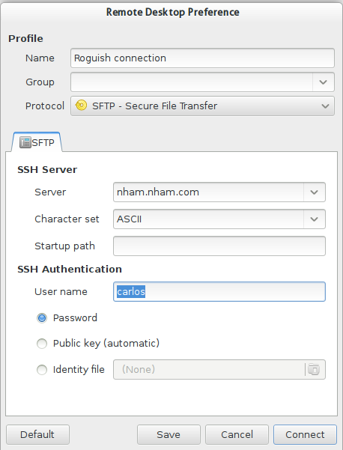The height and width of the screenshot is (450, 343).
Task: Expand the Server history dropdown arrow
Action: [x=315, y=192]
